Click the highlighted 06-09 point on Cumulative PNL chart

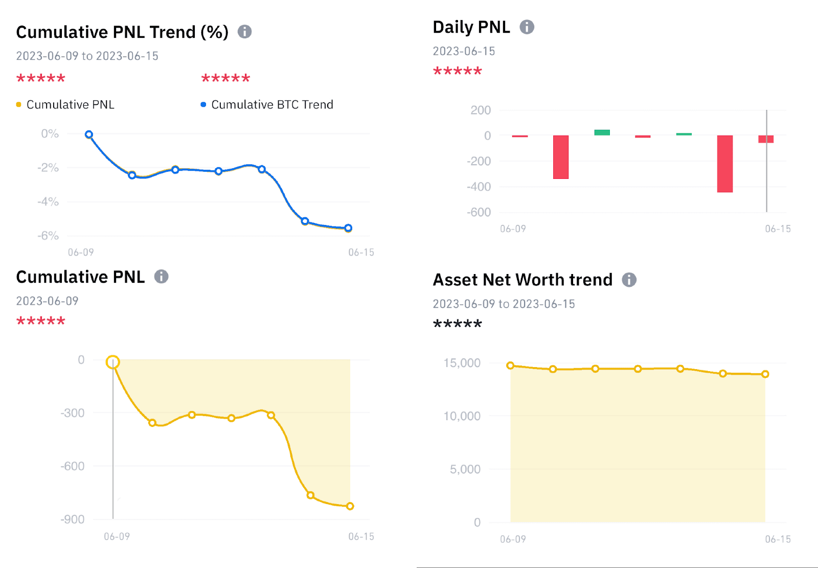(112, 362)
